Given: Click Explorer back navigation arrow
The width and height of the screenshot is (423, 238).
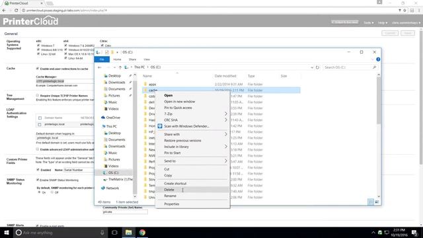Looking at the screenshot, I should 100,67.
